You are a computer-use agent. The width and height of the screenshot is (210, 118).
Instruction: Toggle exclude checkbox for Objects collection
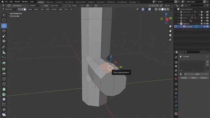(x=201, y=24)
